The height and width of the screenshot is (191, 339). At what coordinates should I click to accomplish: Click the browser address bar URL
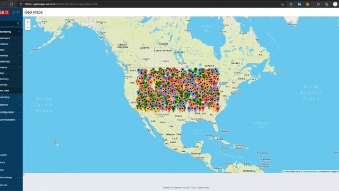(61, 4)
